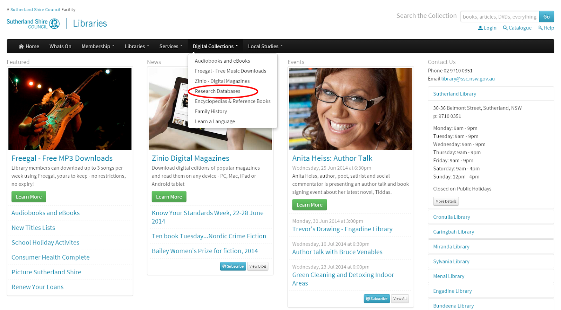The image size is (561, 310).
Task: Expand the Bundeena Library panel
Action: coord(491,305)
